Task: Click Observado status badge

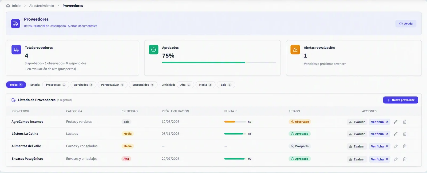Action: [300, 122]
